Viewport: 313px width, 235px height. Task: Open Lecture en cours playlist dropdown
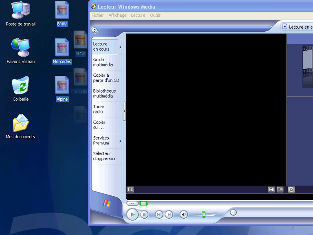pyautogui.click(x=298, y=27)
